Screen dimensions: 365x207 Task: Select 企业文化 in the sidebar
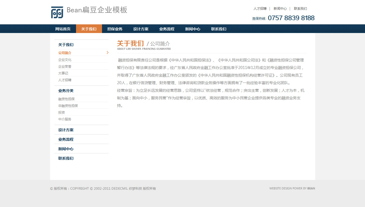pos(65,60)
